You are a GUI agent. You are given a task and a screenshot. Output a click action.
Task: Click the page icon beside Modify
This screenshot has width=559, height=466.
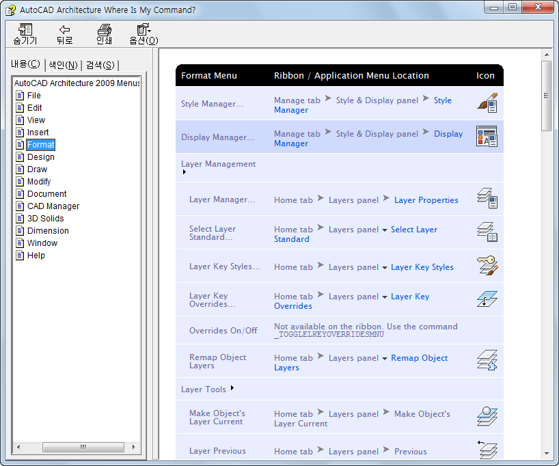point(20,182)
